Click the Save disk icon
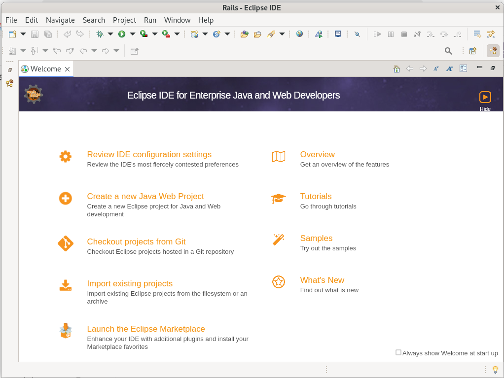This screenshot has width=504, height=378. (35, 34)
